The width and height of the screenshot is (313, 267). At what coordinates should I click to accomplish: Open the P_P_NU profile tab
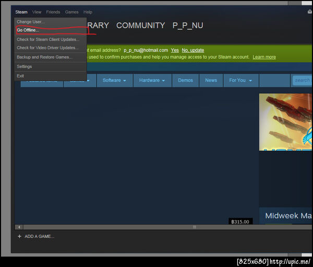tap(188, 26)
